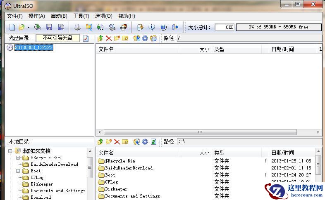Viewport: 325px width, 200px height.
Task: Open the 文件(F) menu
Action: tap(15, 16)
